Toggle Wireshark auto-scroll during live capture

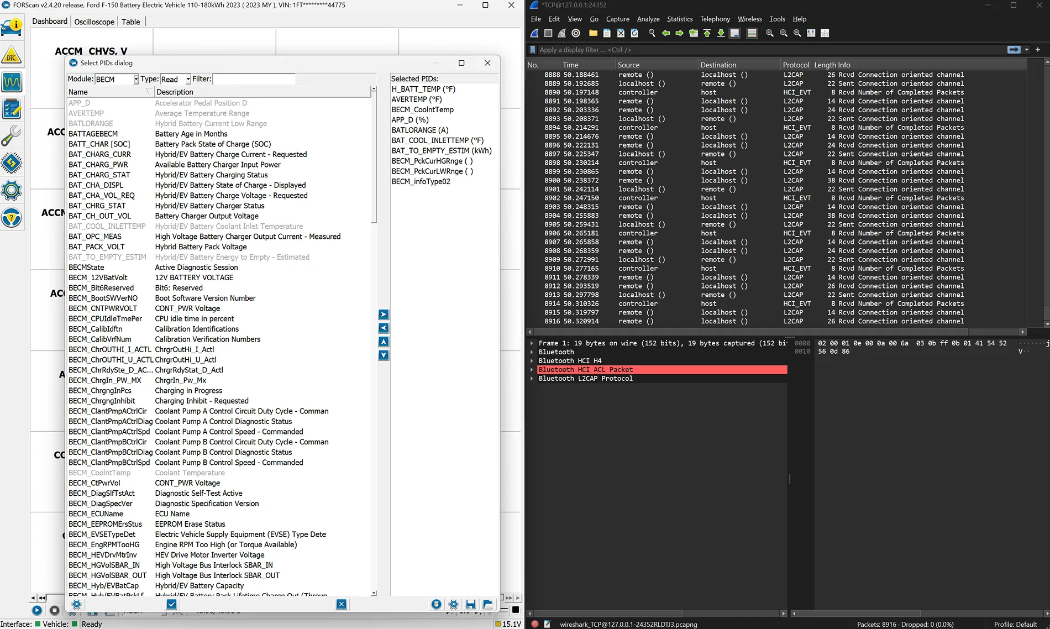(x=734, y=33)
